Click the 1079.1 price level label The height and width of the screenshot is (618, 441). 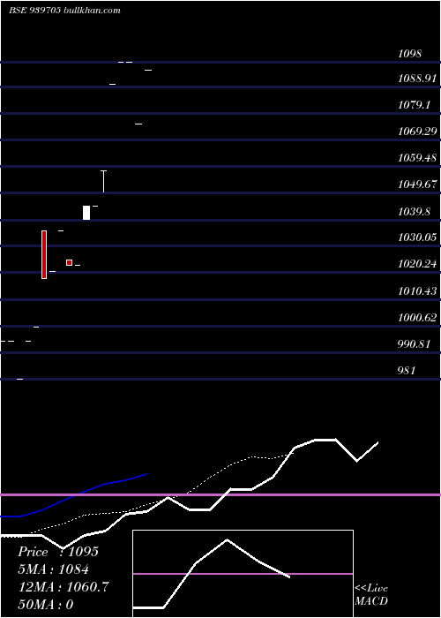415,105
